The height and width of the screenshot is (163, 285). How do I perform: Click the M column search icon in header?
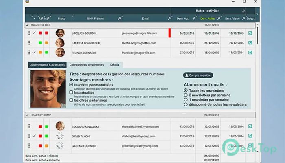48,18
